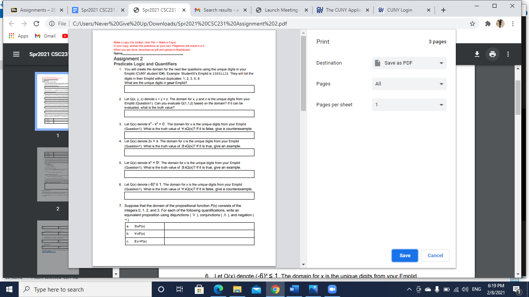Image resolution: width=529 pixels, height=297 pixels.
Task: Open the camera meeting app from the taskbar
Action: click(x=331, y=289)
